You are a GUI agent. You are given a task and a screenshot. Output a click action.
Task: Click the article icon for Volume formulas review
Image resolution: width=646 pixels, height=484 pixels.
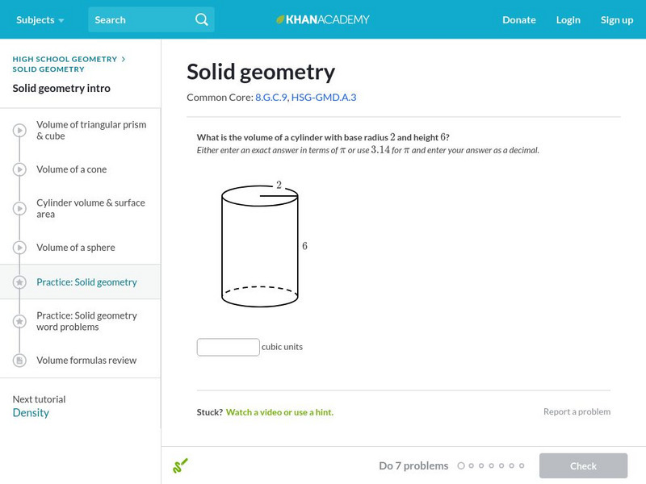point(20,361)
